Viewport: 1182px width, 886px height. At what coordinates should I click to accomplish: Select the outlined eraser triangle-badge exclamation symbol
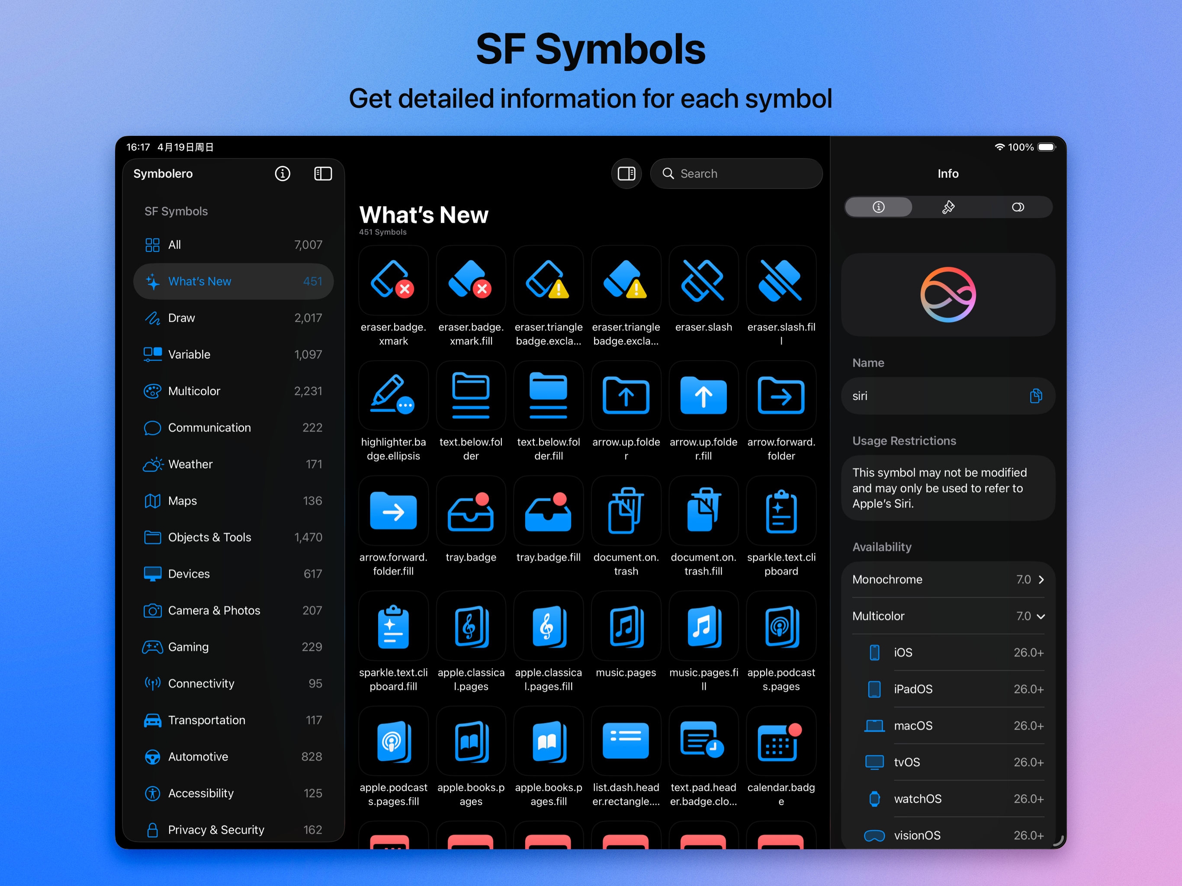[548, 280]
